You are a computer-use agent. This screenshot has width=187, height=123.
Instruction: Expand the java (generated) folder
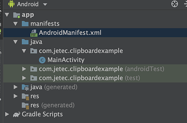tap(16, 87)
